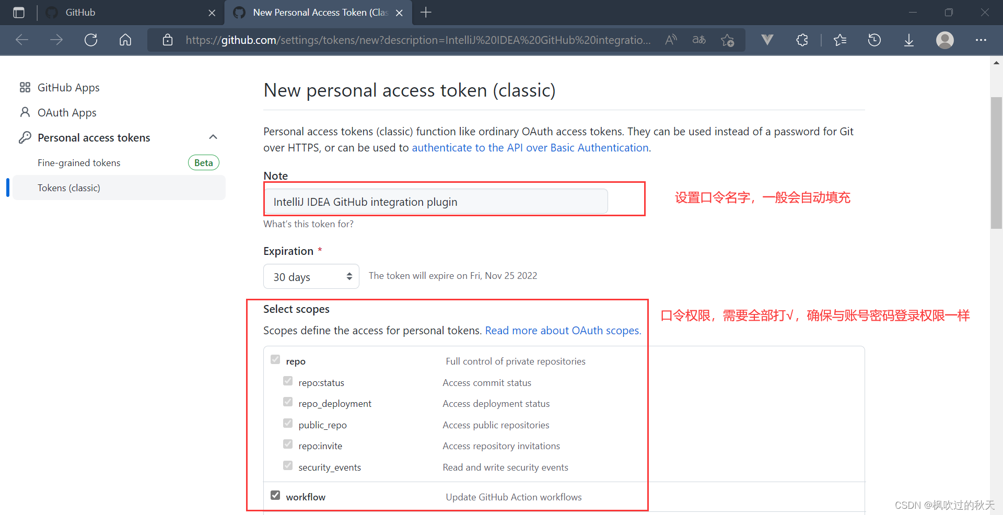The image size is (1003, 515).
Task: Toggle the repo_deployment checkbox
Action: (288, 402)
